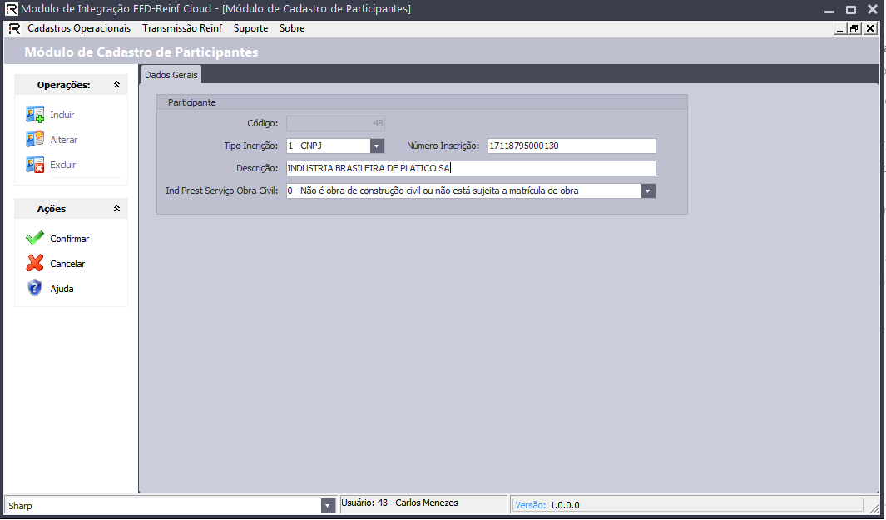886x520 pixels.
Task: Click the window resize grip in status bar
Action: (x=874, y=508)
